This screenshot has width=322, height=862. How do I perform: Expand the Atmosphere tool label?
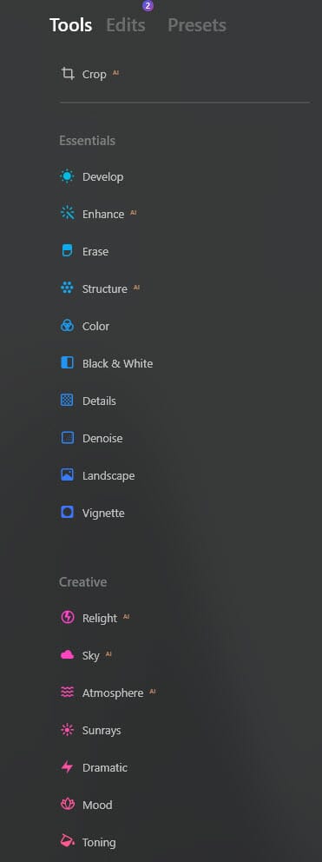click(x=113, y=693)
